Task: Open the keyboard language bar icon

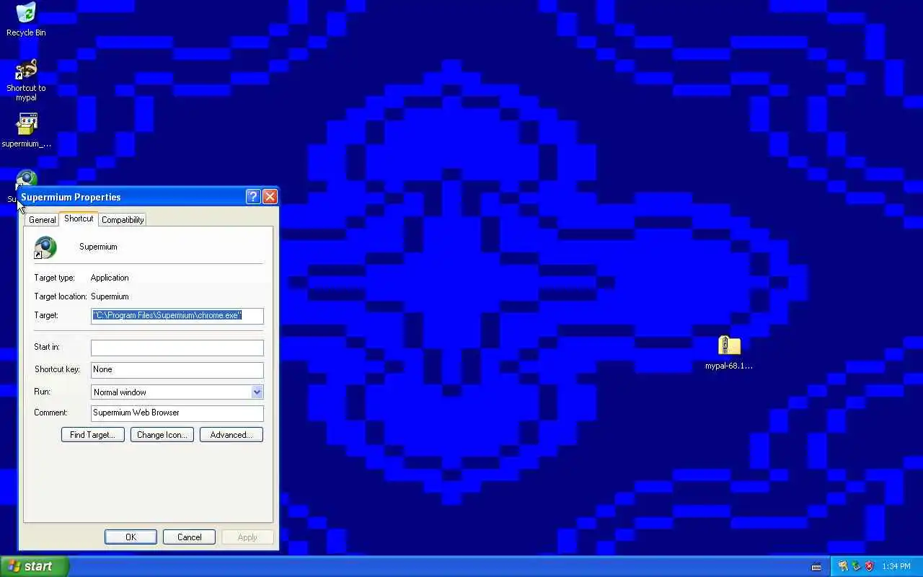Action: pos(816,567)
